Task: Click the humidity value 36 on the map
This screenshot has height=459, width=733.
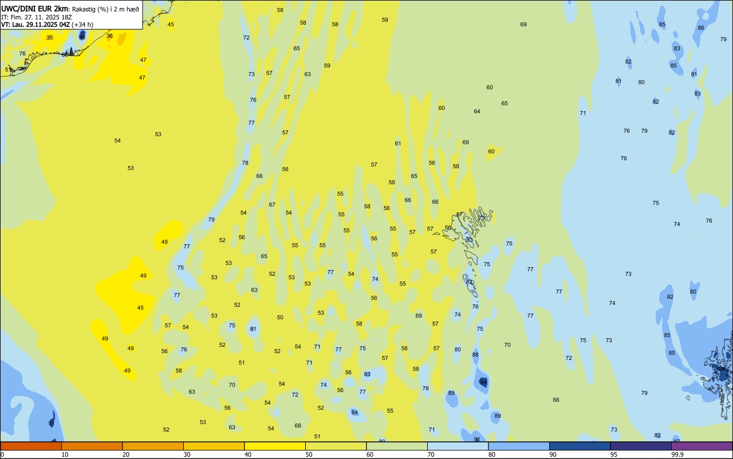Action: point(109,36)
